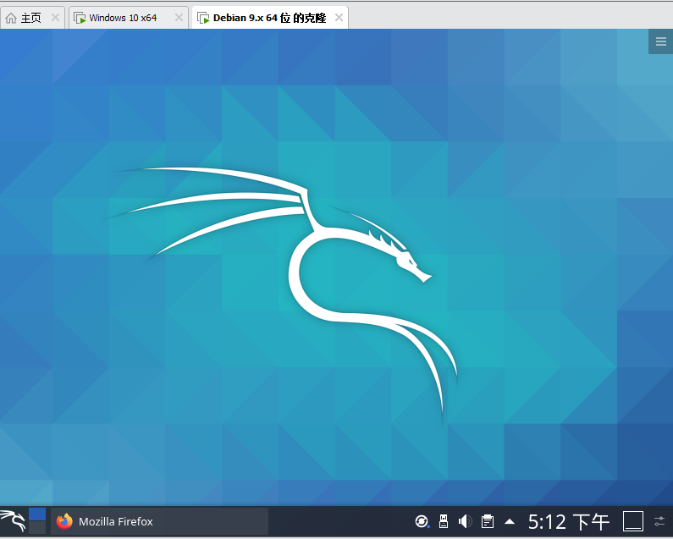673x539 pixels.
Task: Switch to the lower gray virtual desktop
Action: coord(37,527)
